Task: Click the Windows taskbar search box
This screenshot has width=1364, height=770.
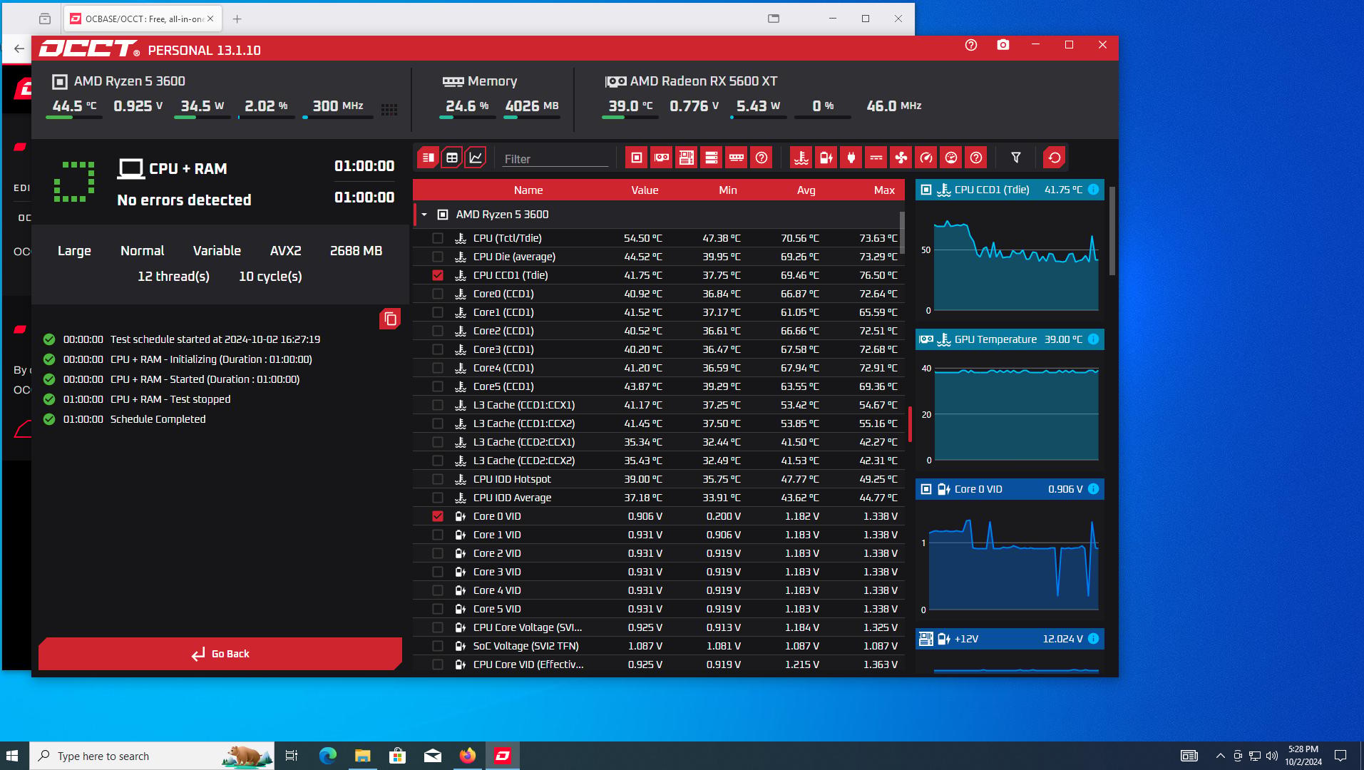Action: [152, 756]
